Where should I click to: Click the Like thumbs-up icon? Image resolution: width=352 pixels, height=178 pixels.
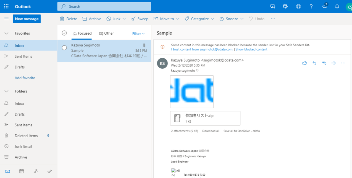click(x=304, y=63)
